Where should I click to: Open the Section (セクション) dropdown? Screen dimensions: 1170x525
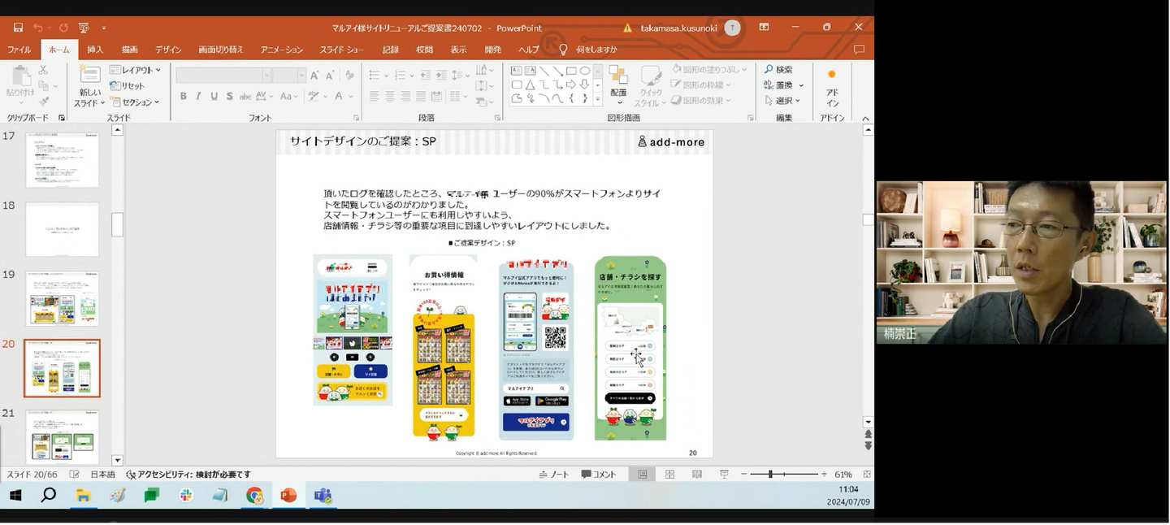click(x=136, y=102)
